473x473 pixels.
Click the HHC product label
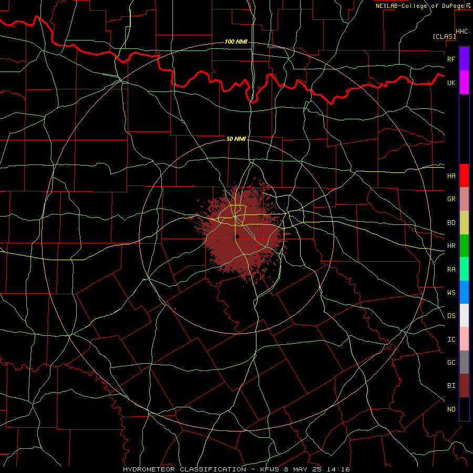[462, 32]
